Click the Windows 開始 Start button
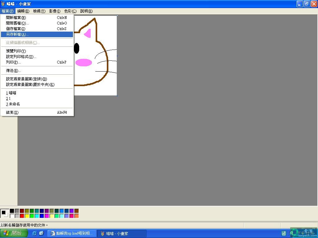Viewport: 318px width, 238px height. point(14,233)
